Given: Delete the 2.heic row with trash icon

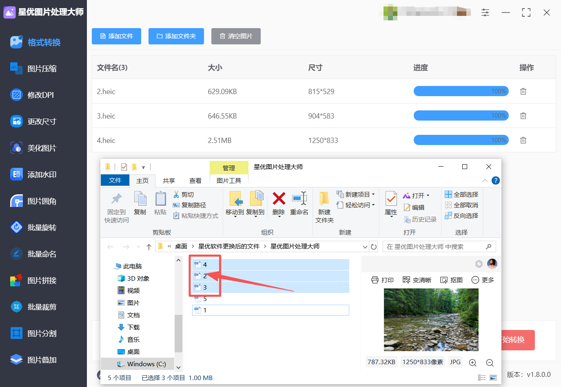Looking at the screenshot, I should point(523,91).
